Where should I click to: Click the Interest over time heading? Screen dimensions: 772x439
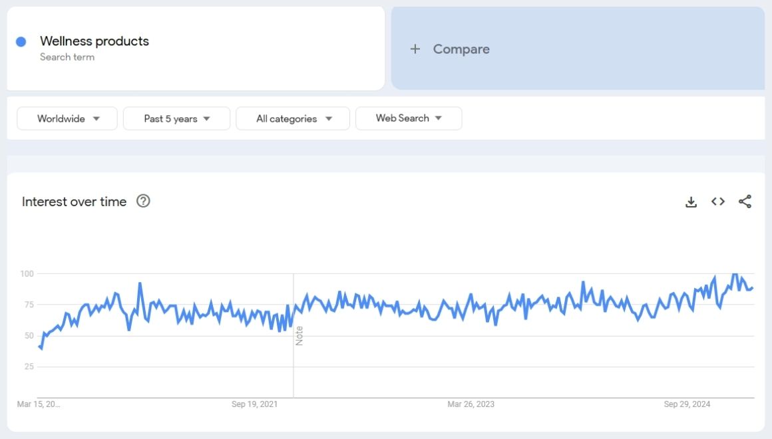pyautogui.click(x=74, y=202)
